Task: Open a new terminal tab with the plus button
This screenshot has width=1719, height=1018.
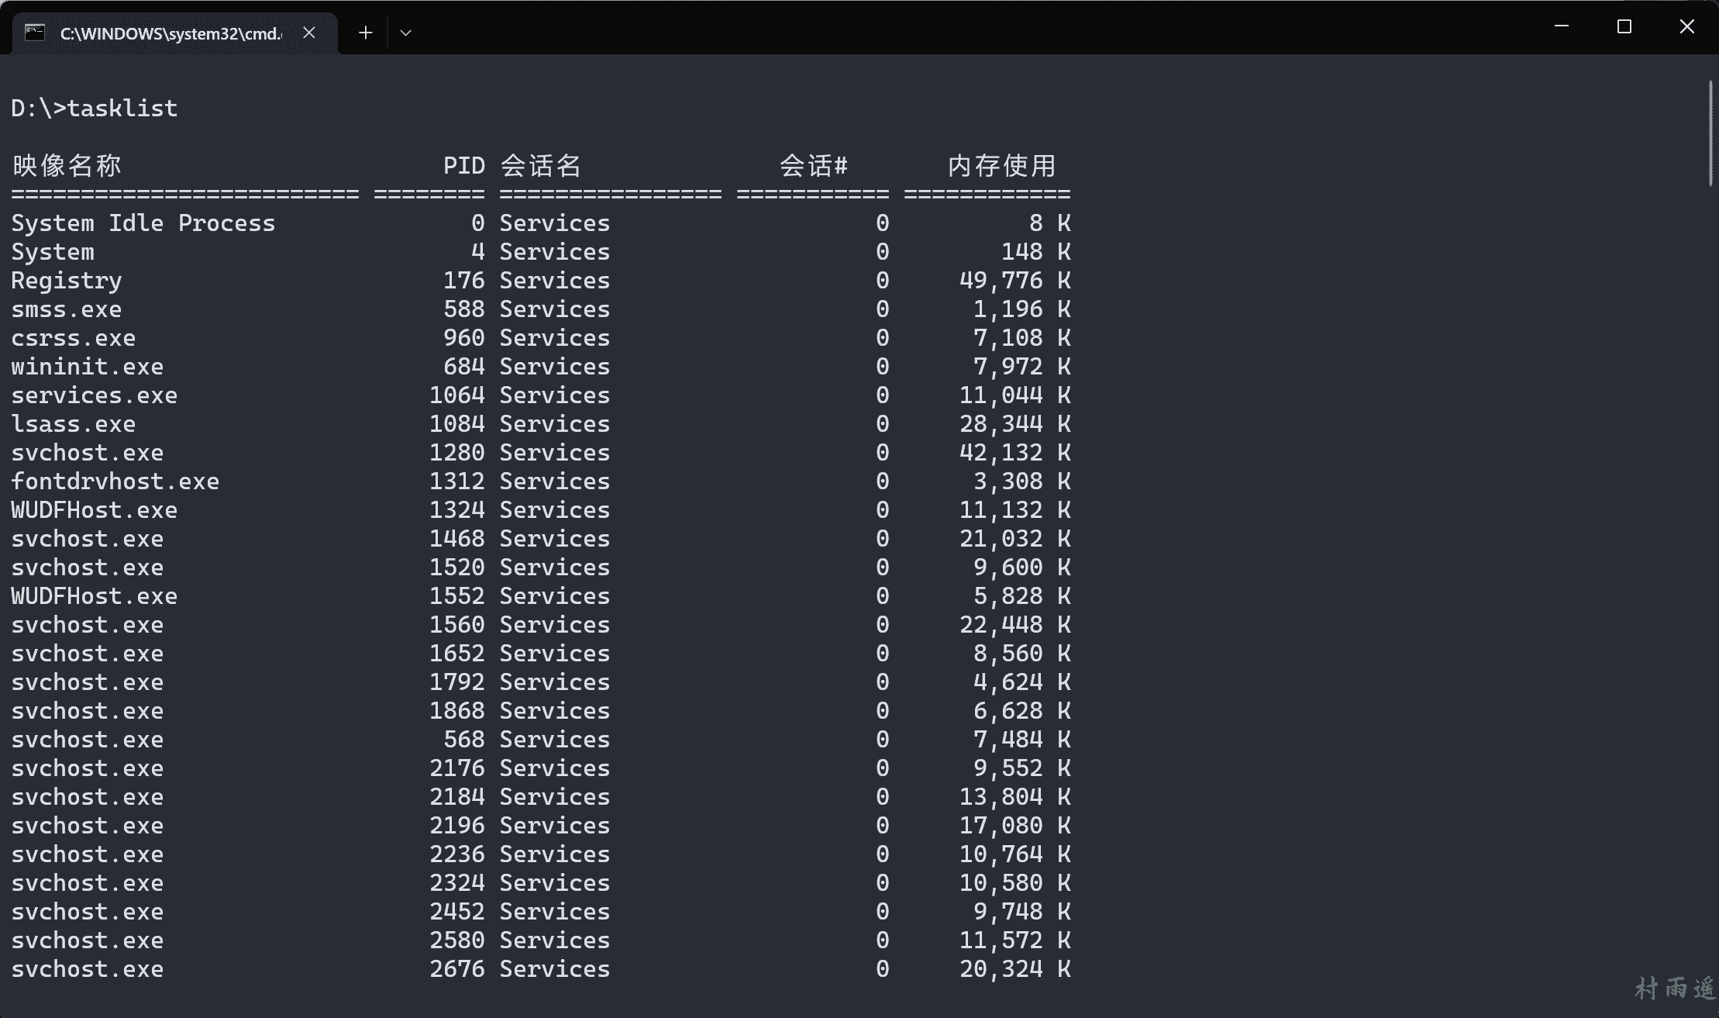Action: click(x=366, y=33)
